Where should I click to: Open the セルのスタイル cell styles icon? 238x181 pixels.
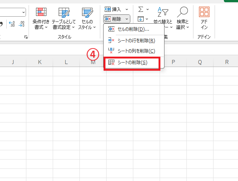point(87,12)
